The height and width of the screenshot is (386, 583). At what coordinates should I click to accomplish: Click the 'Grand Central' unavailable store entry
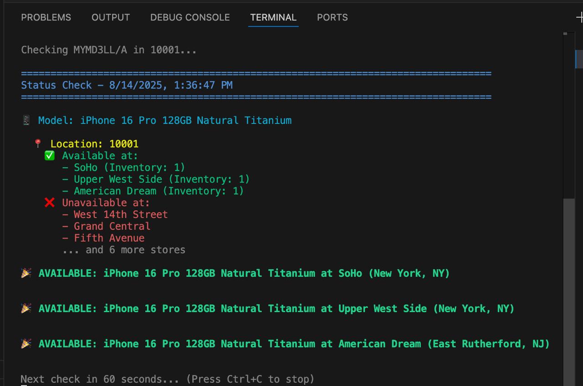112,226
